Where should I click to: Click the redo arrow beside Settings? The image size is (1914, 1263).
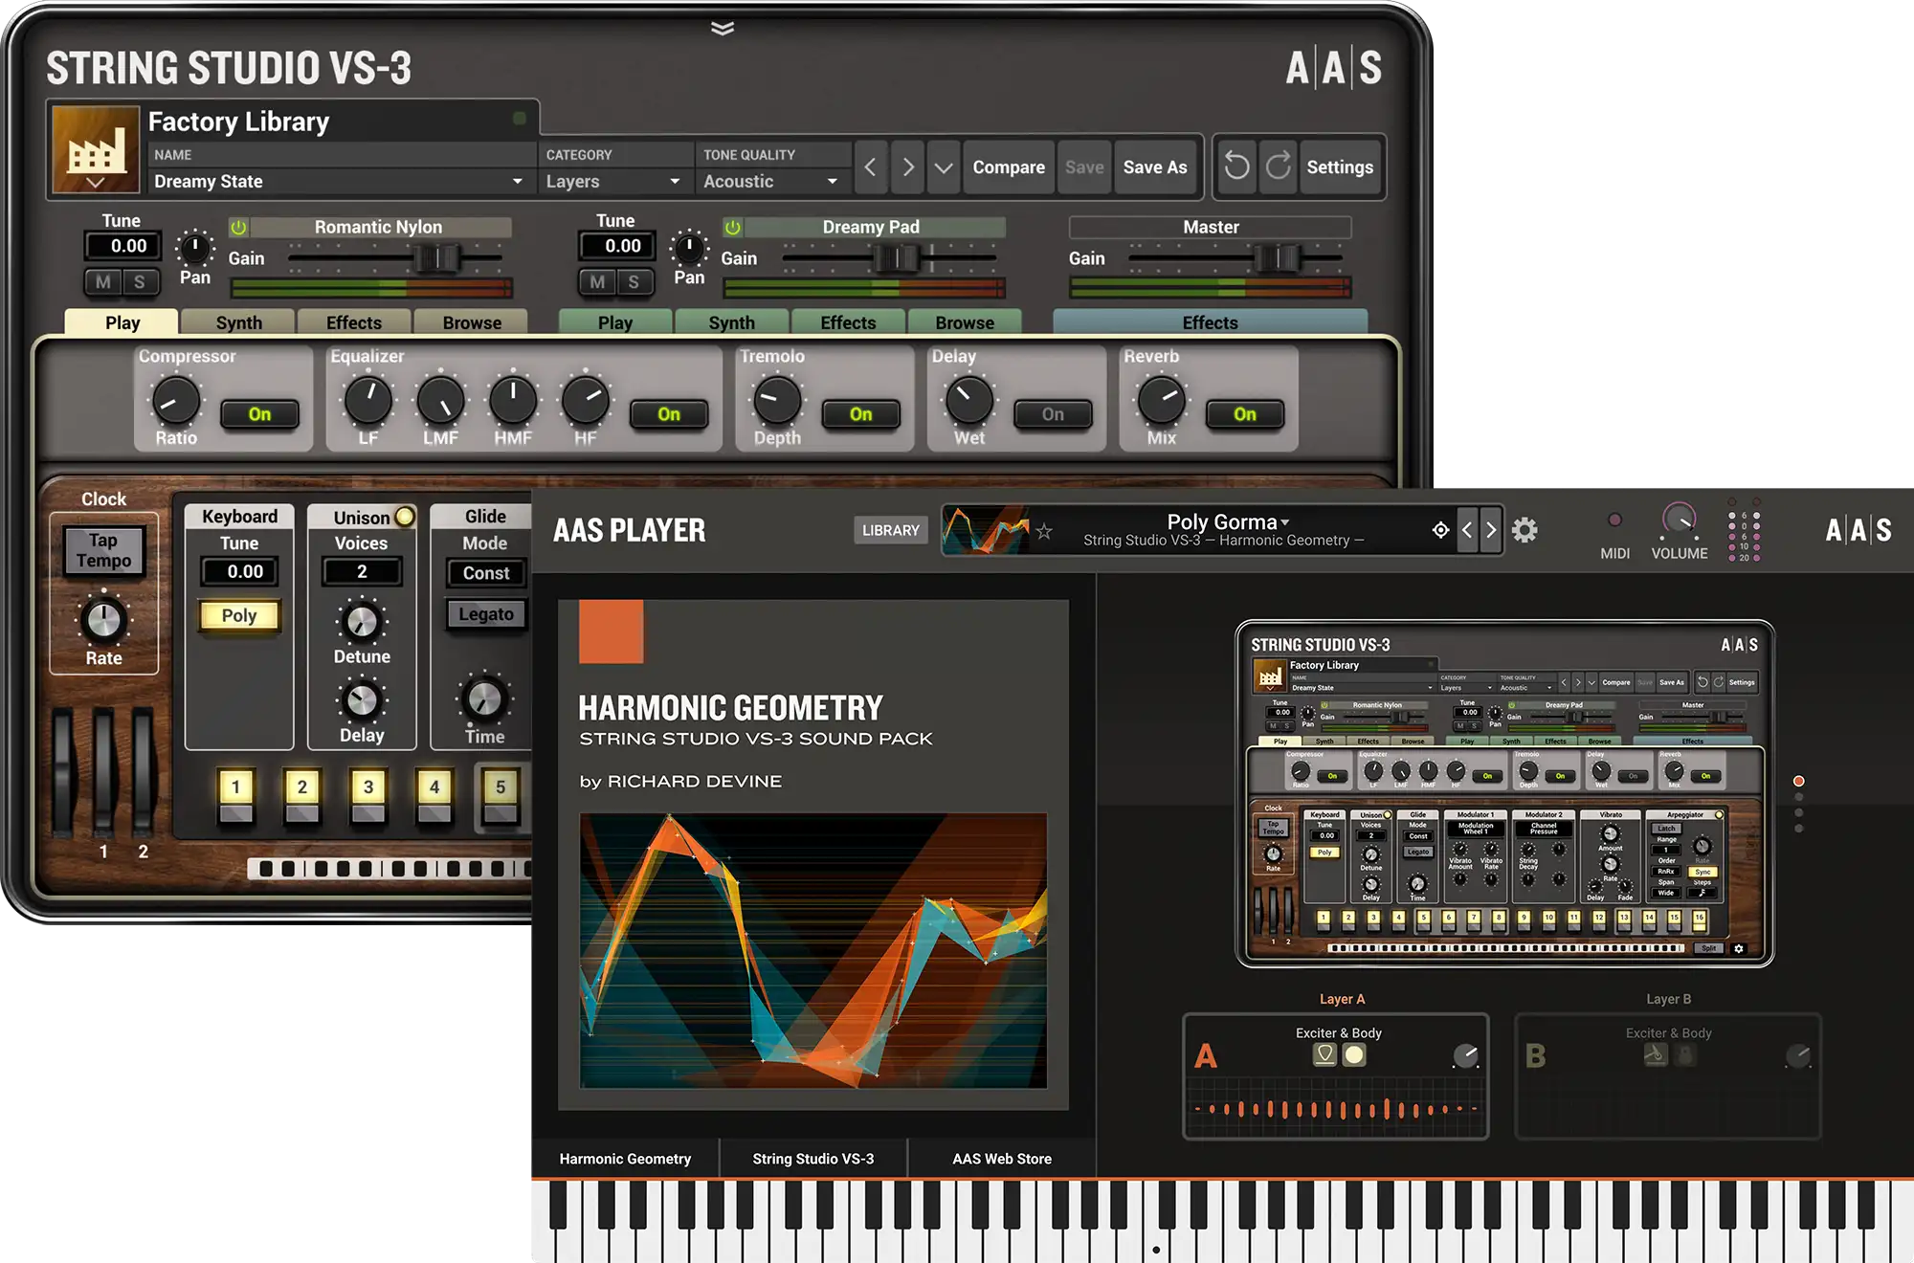tap(1278, 166)
